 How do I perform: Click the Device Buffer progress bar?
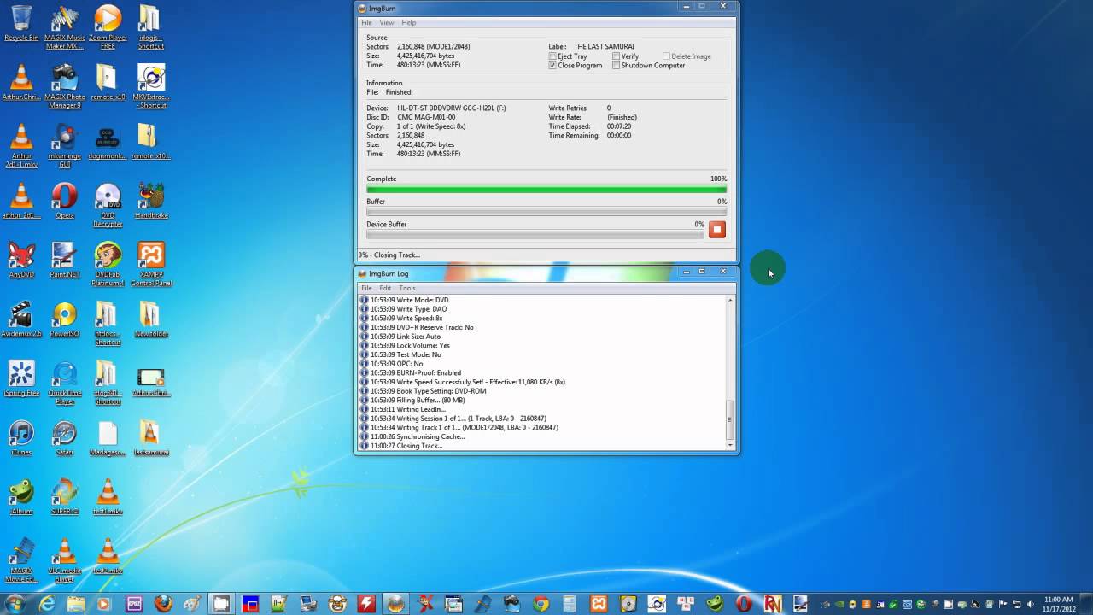pos(535,234)
